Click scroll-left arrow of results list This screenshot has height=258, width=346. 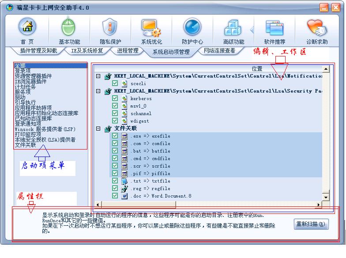pyautogui.click(x=98, y=205)
